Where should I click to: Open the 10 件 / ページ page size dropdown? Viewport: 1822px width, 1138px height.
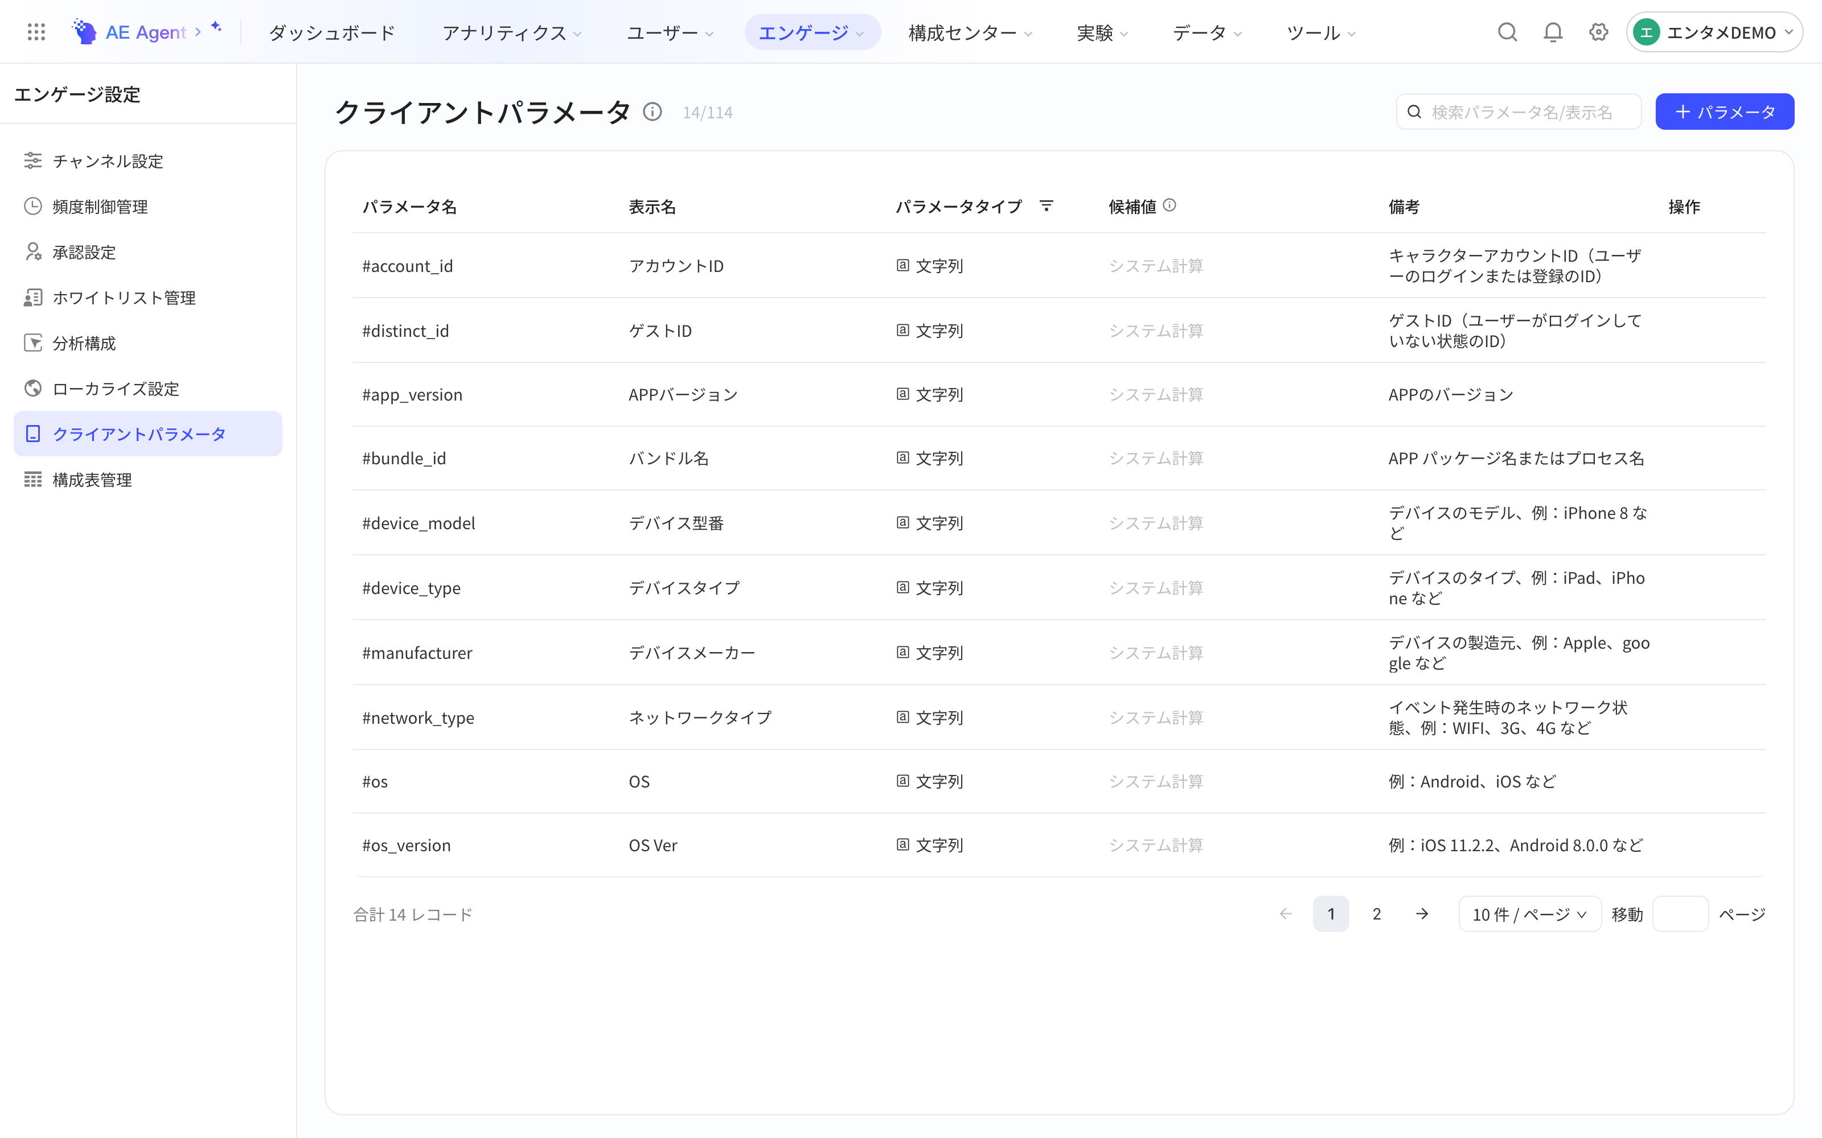(x=1529, y=914)
